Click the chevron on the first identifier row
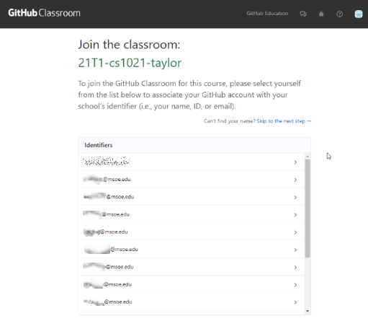 click(x=295, y=162)
